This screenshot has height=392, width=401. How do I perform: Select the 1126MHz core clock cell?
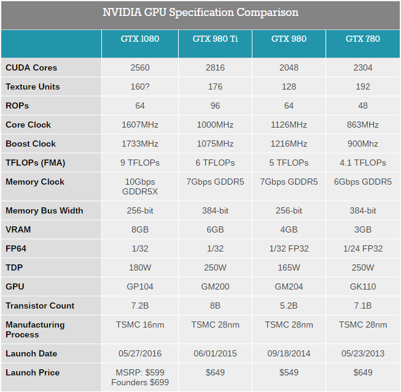[x=289, y=125]
